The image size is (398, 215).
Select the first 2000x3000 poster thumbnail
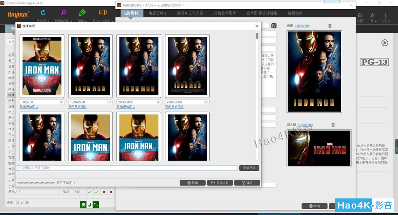pyautogui.click(x=139, y=66)
